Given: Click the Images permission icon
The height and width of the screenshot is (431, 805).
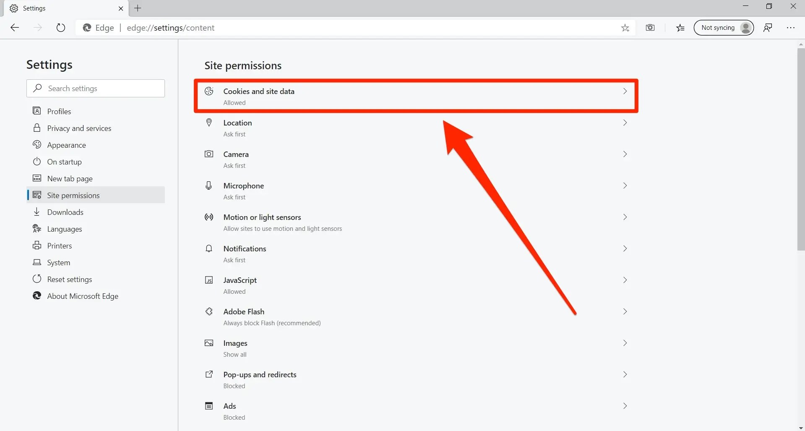Looking at the screenshot, I should [x=208, y=343].
